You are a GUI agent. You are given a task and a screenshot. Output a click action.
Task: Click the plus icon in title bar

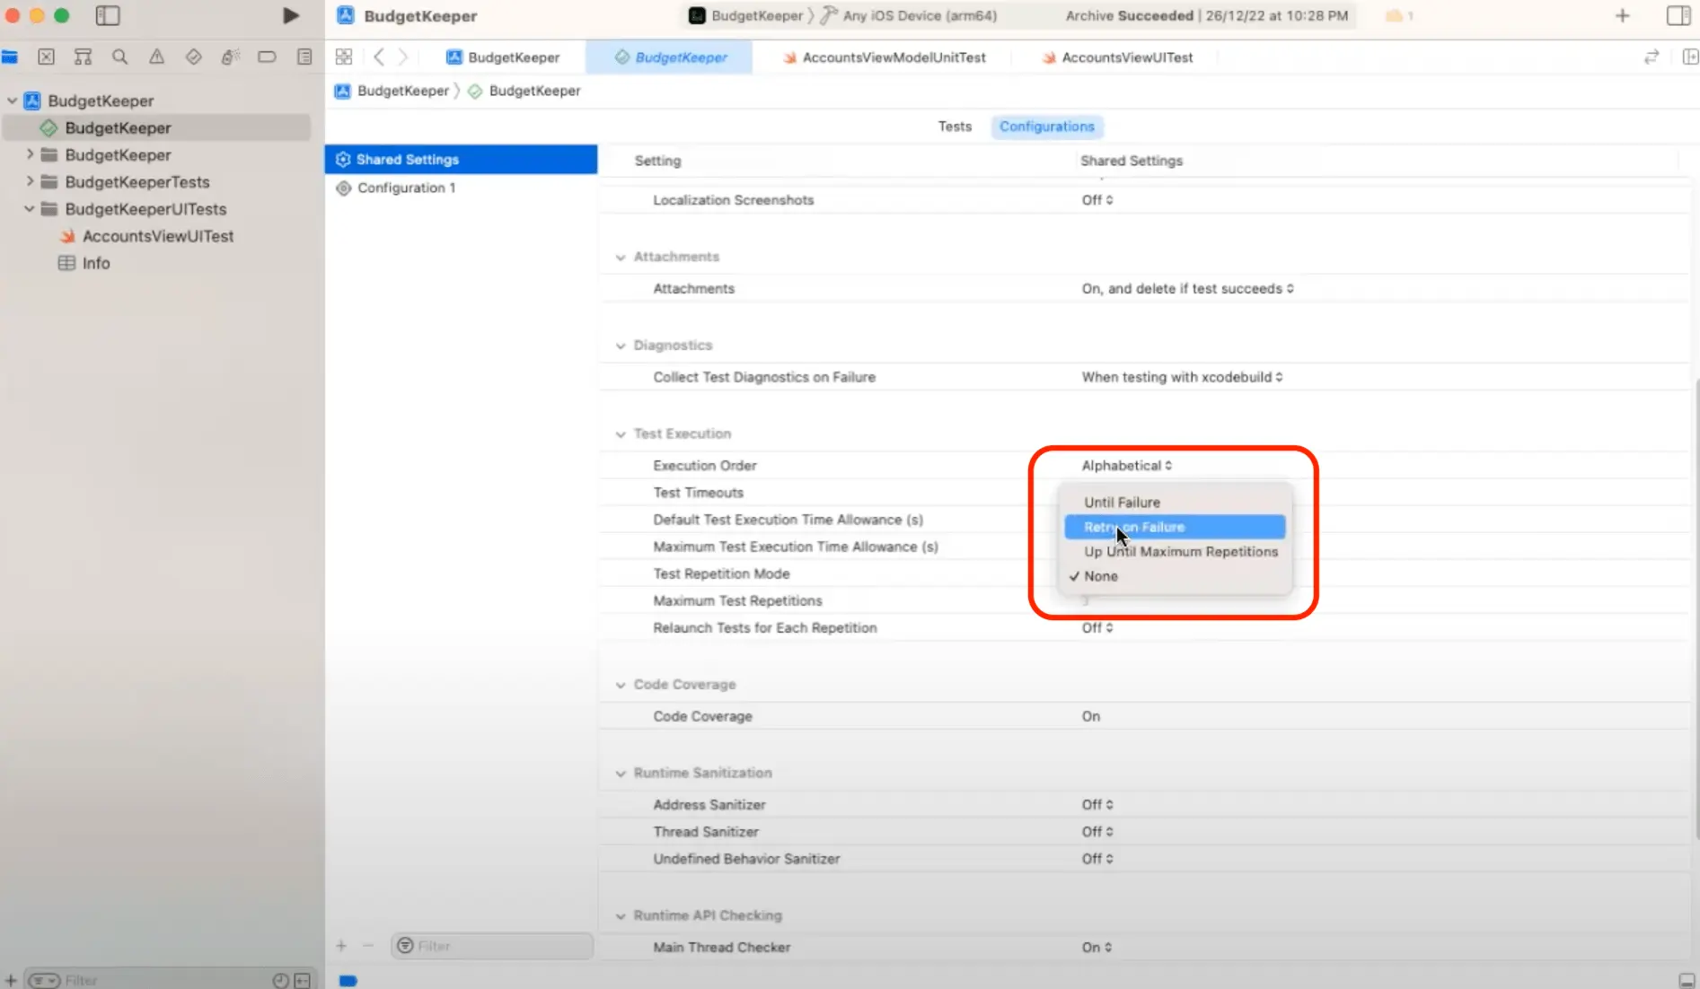(x=1622, y=16)
